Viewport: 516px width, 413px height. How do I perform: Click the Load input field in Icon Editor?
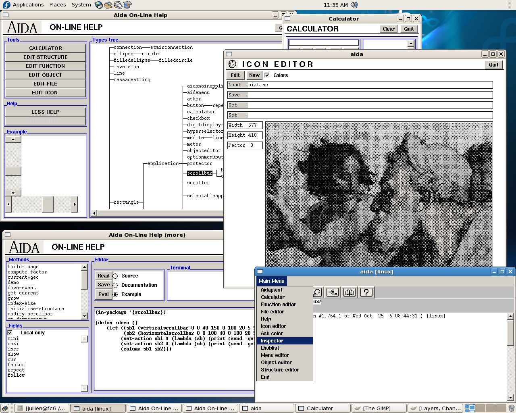click(x=360, y=85)
